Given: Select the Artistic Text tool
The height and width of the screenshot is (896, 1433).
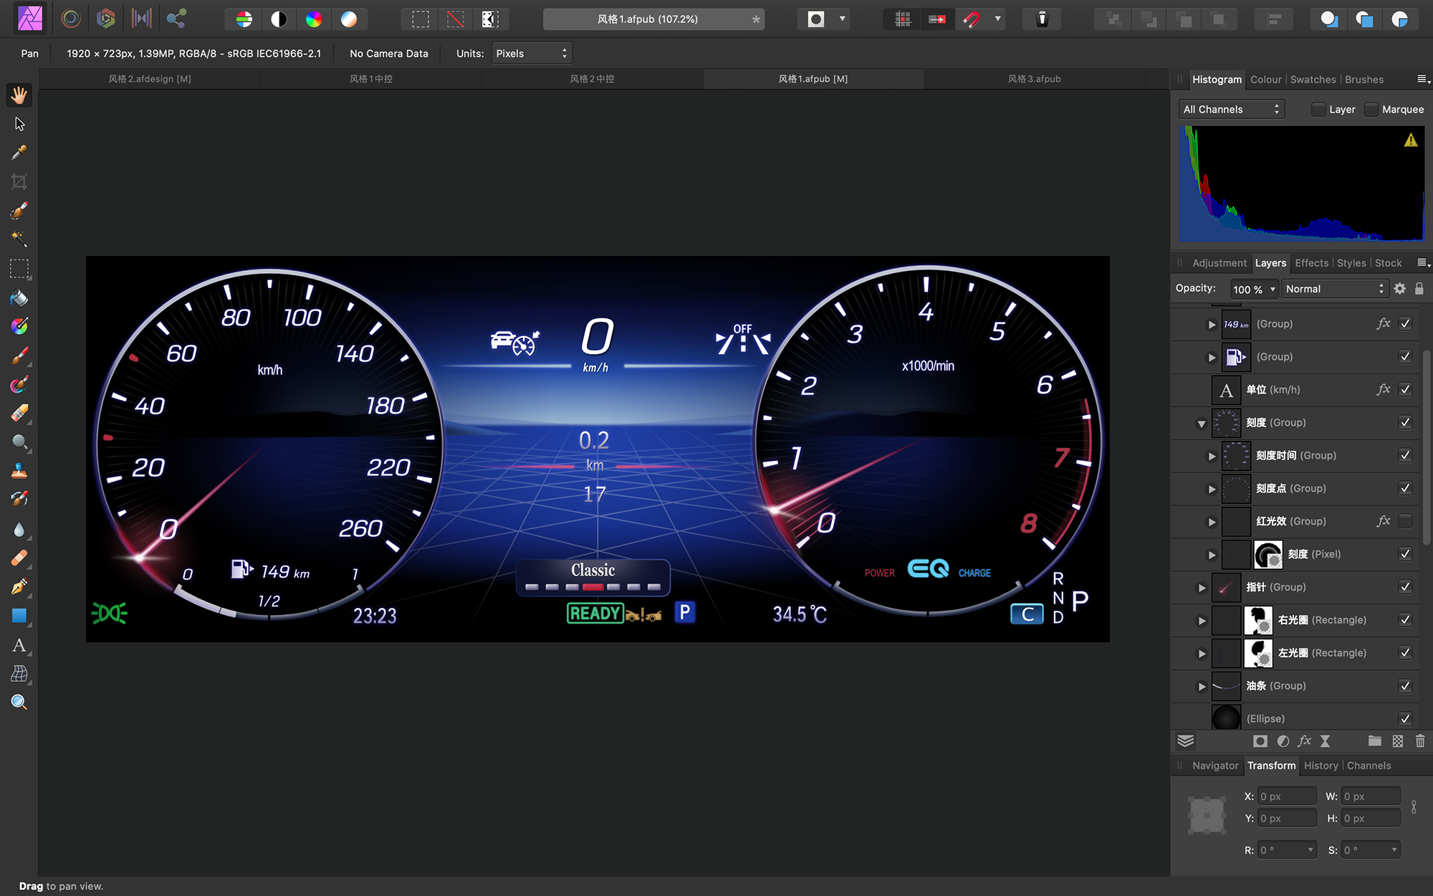Looking at the screenshot, I should point(19,645).
